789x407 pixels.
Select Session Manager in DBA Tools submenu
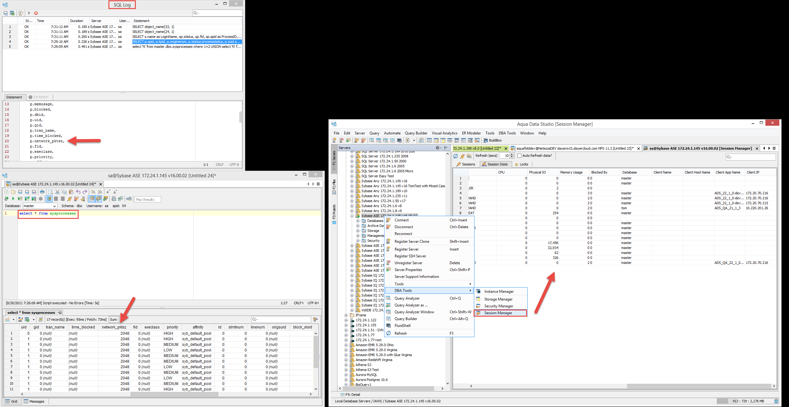pos(498,313)
